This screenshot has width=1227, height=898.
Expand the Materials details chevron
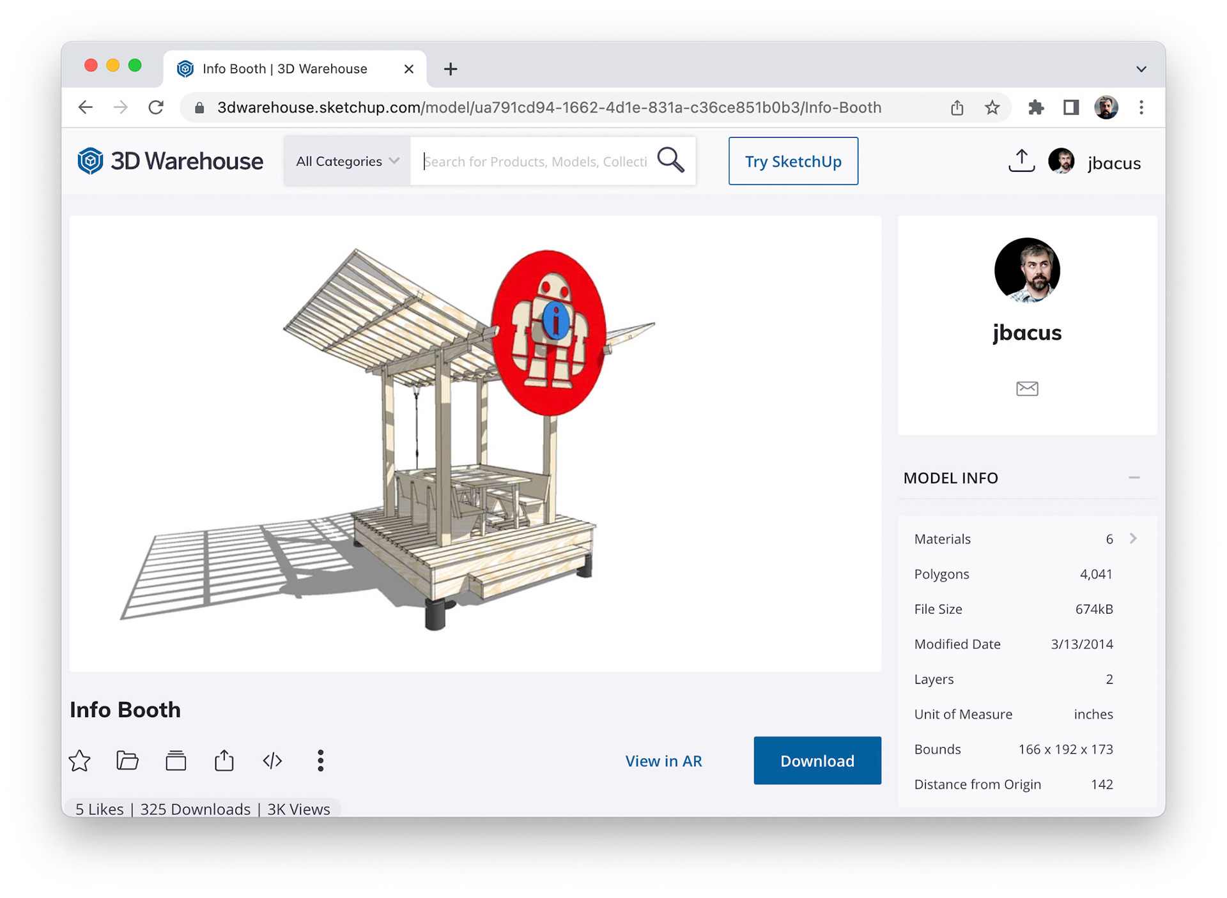[1133, 538]
